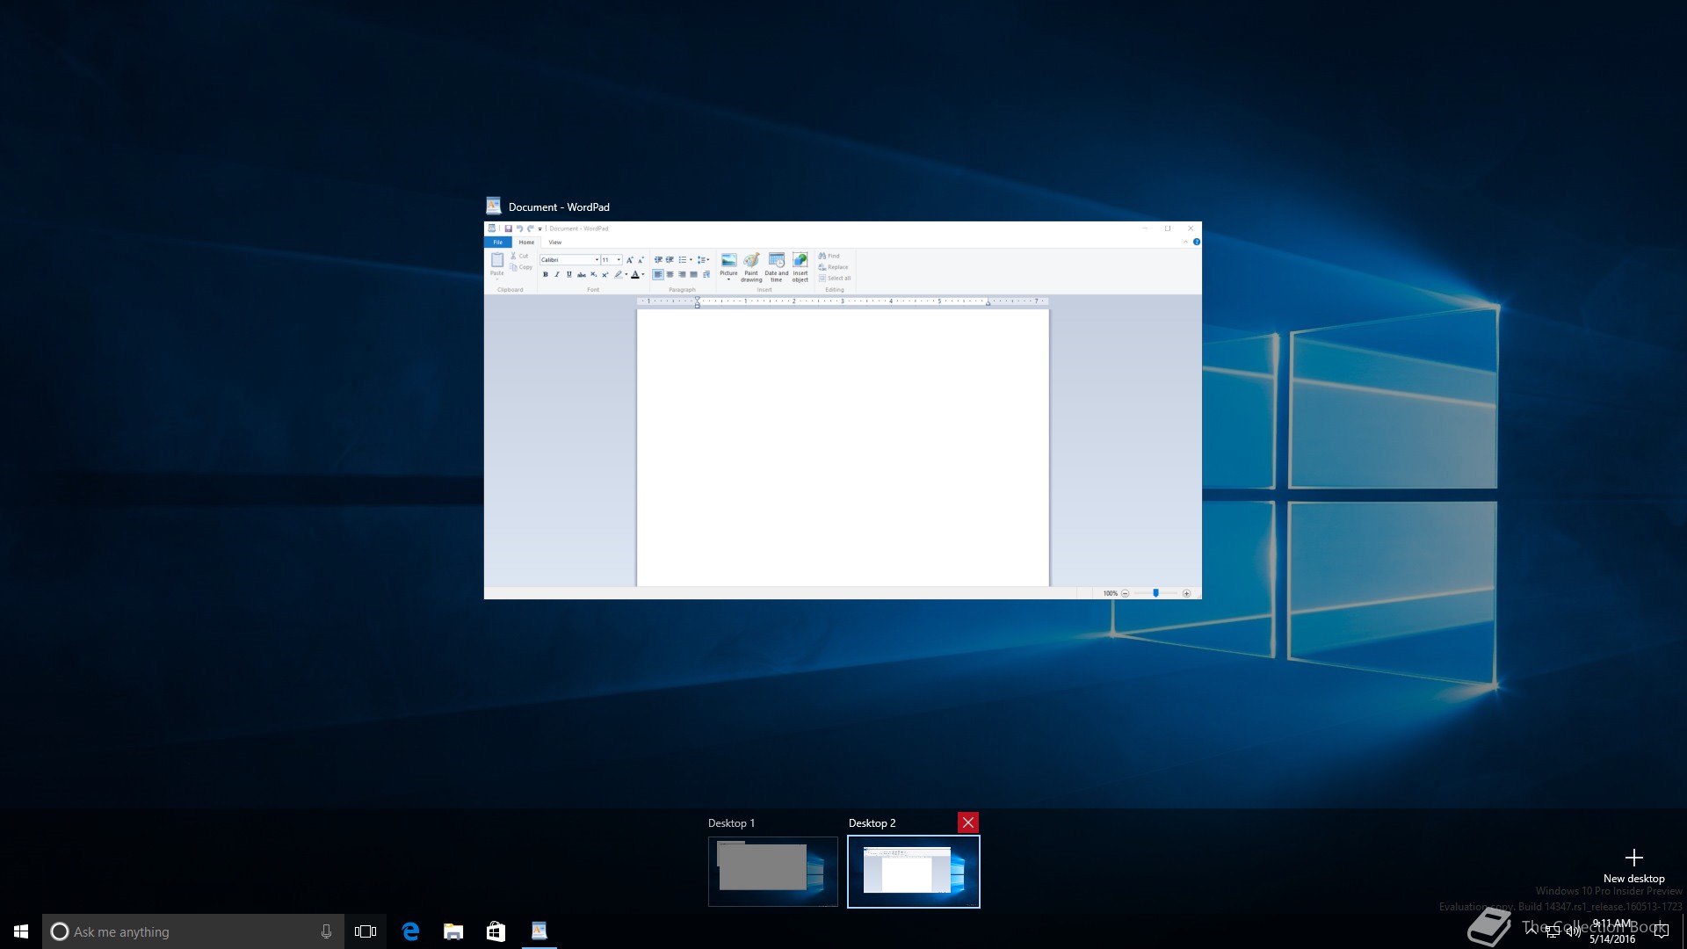Open the network tray icon
The image size is (1687, 949).
pyautogui.click(x=1553, y=931)
